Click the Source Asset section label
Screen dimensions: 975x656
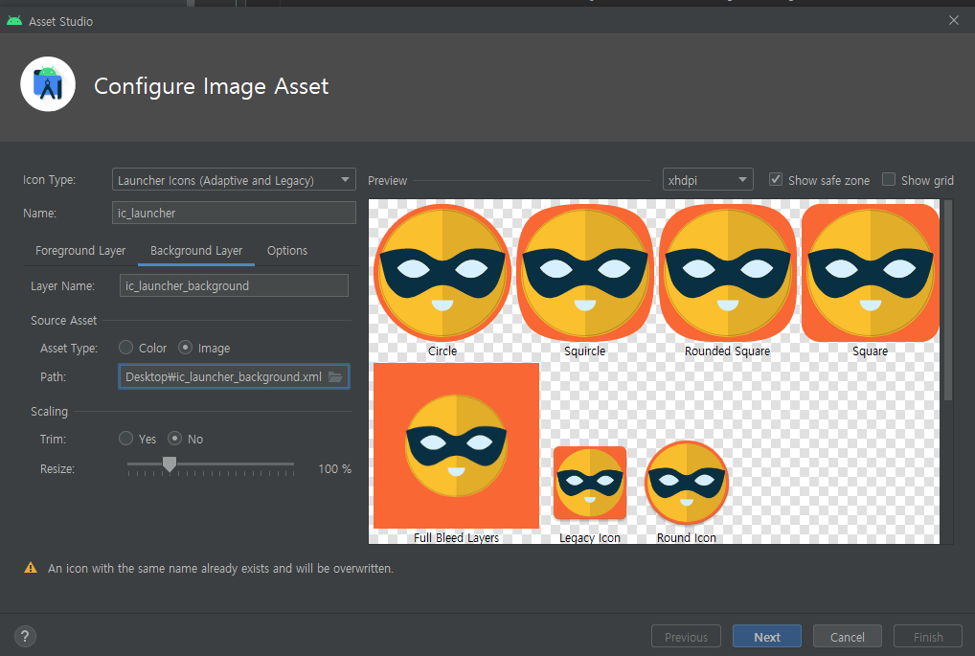pos(64,320)
